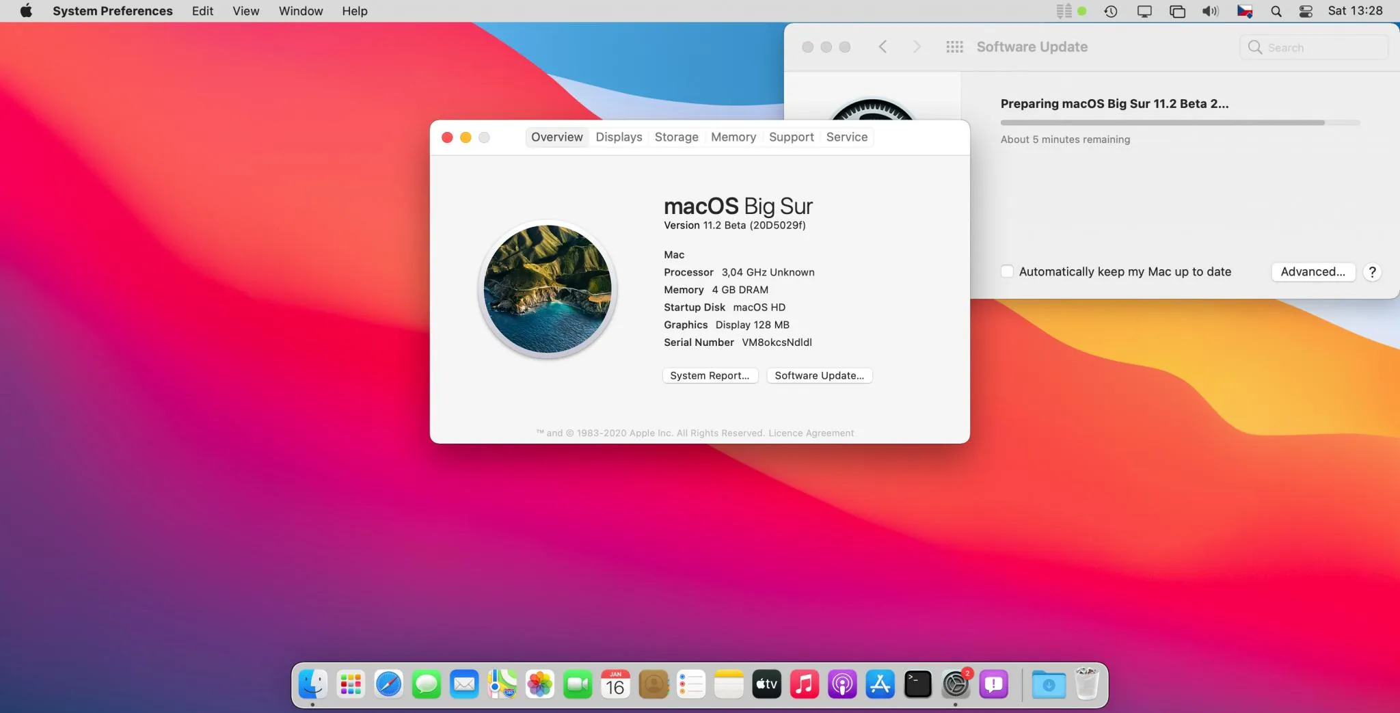Launch Maps from the Dock
Image resolution: width=1400 pixels, height=713 pixels.
click(502, 684)
